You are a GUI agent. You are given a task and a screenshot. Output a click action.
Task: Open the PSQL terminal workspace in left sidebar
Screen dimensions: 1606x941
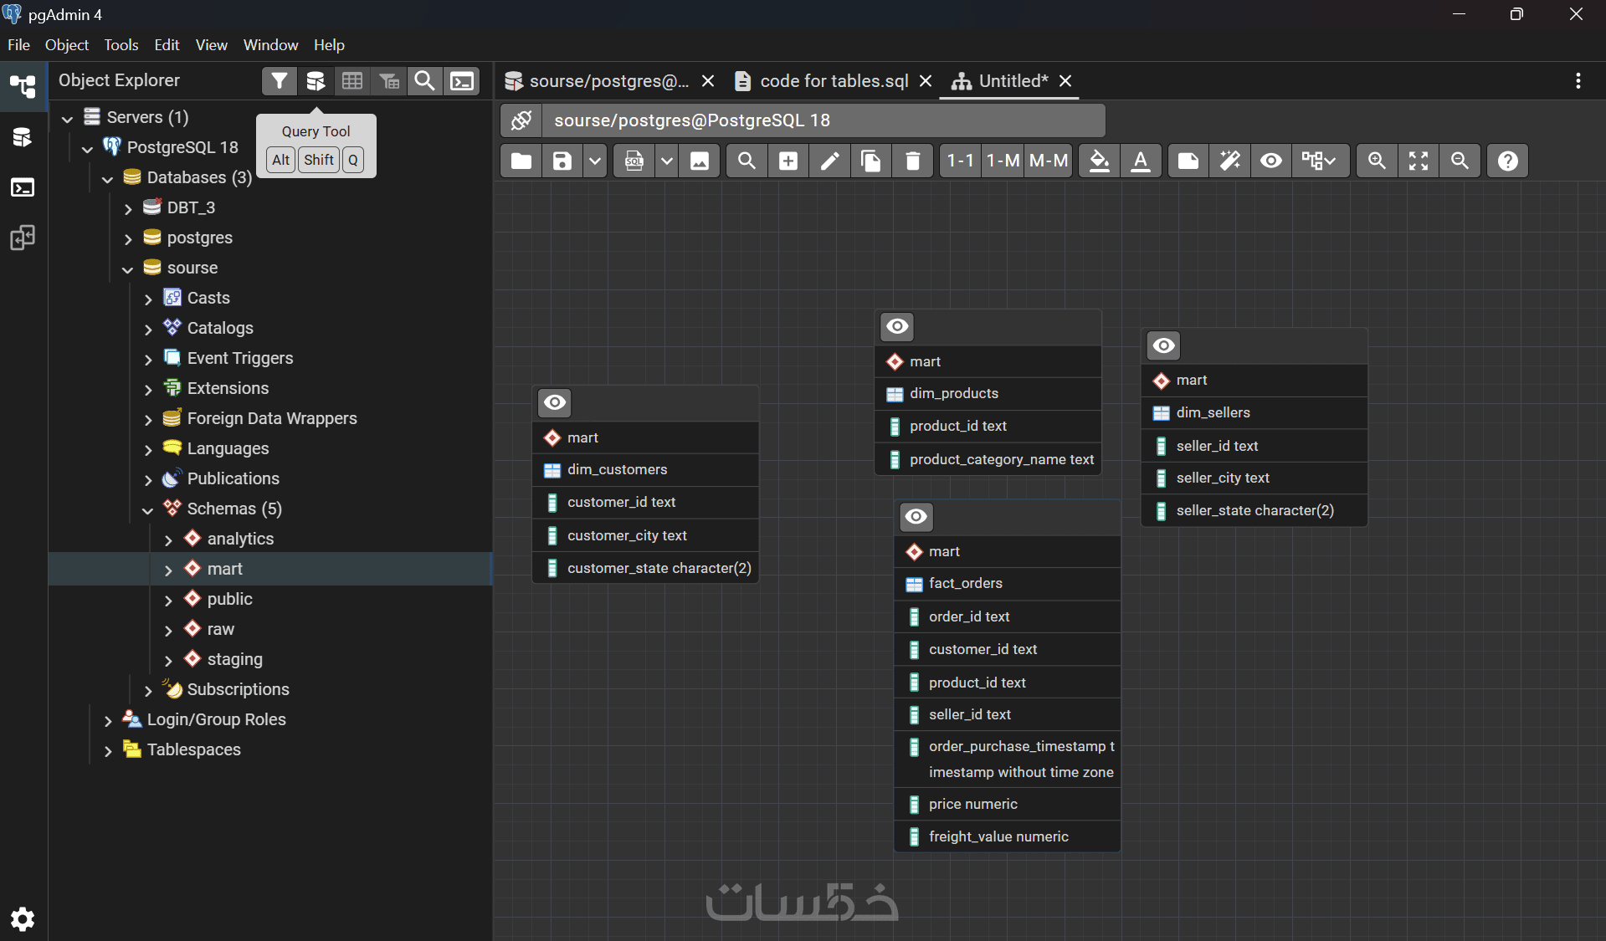pos(23,187)
